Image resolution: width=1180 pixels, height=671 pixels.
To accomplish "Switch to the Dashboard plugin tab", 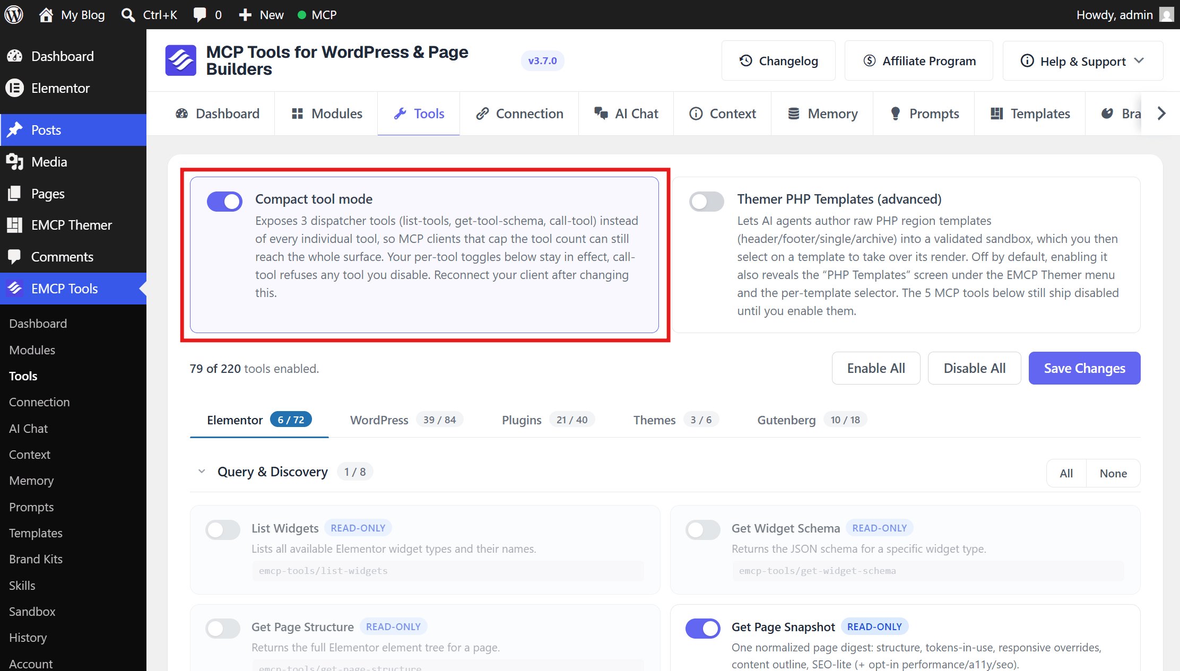I will tap(218, 114).
